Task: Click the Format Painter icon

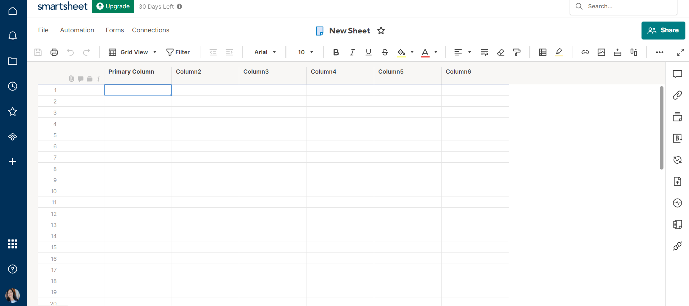Action: (x=517, y=52)
